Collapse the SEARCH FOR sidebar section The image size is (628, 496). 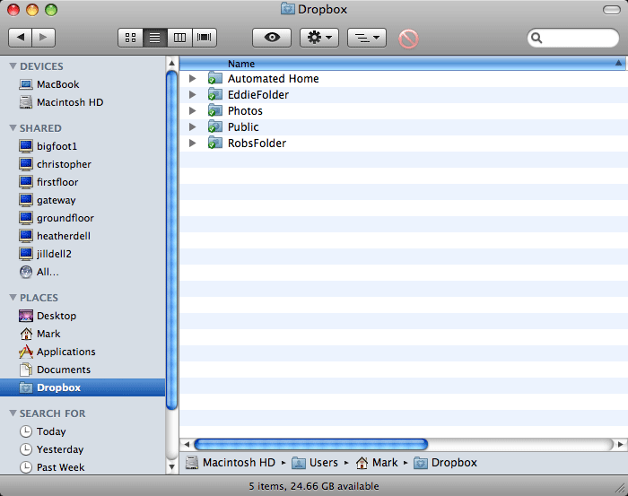[x=13, y=413]
